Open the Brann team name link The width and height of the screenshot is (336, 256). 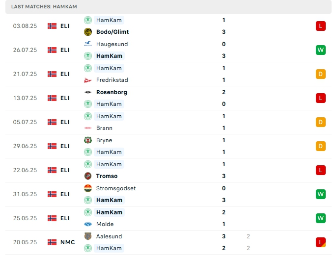(104, 128)
